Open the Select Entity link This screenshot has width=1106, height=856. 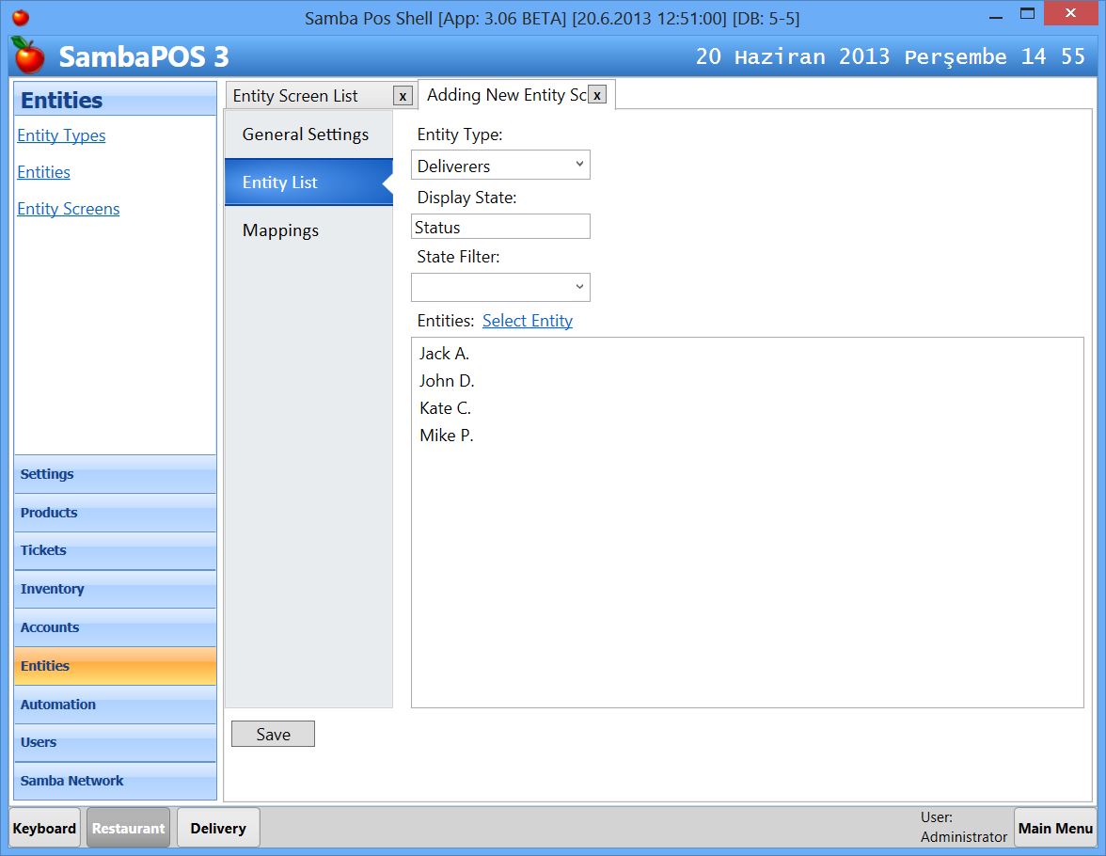pos(527,321)
